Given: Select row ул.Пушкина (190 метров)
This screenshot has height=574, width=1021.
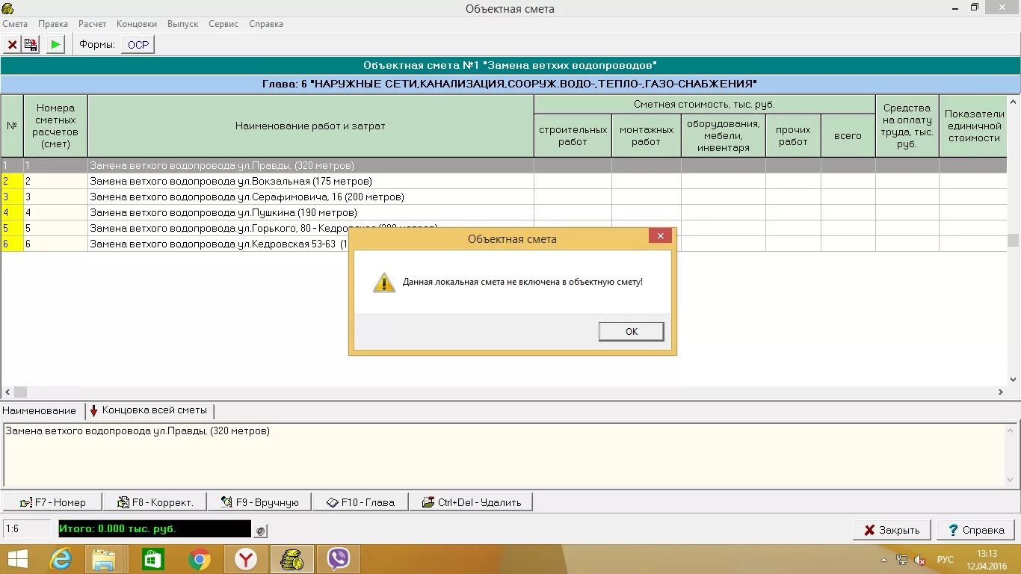Looking at the screenshot, I should click(504, 212).
